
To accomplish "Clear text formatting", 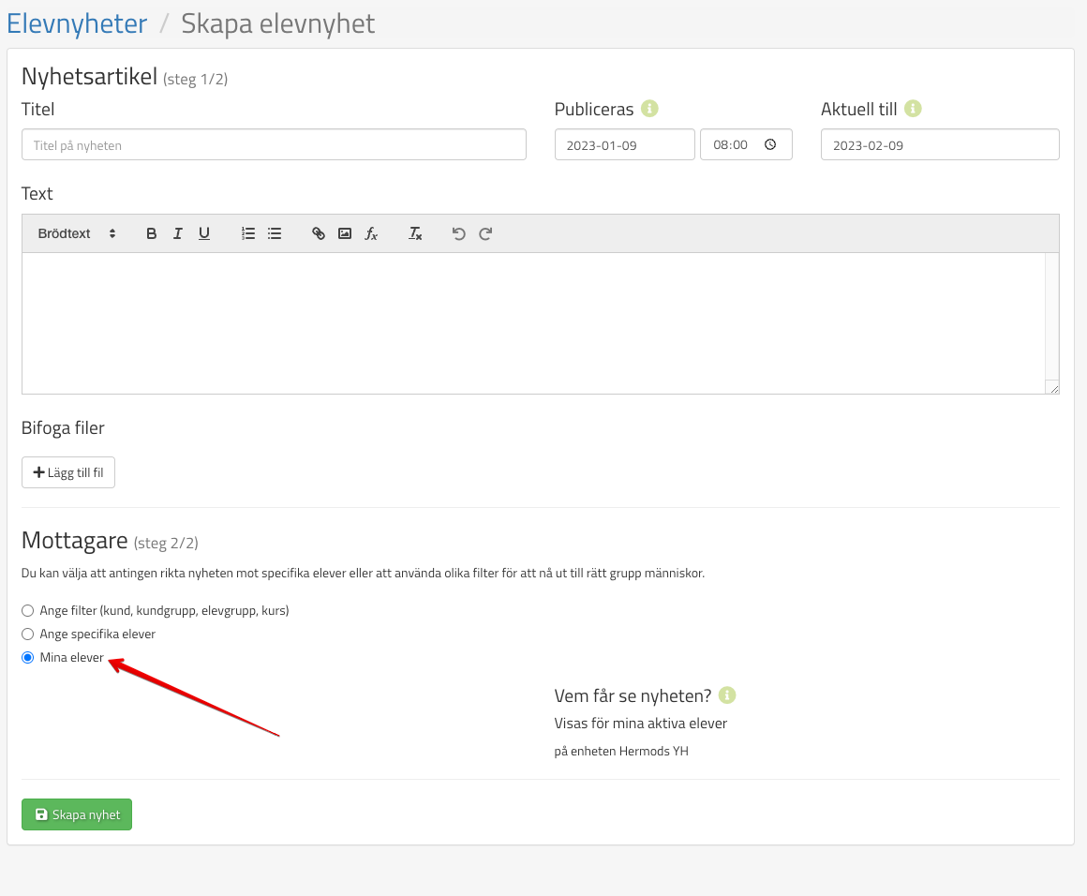I will [x=415, y=233].
